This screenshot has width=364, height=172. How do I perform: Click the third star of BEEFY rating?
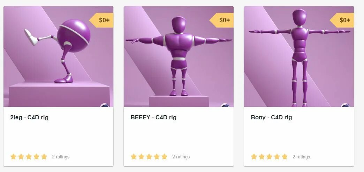149,157
